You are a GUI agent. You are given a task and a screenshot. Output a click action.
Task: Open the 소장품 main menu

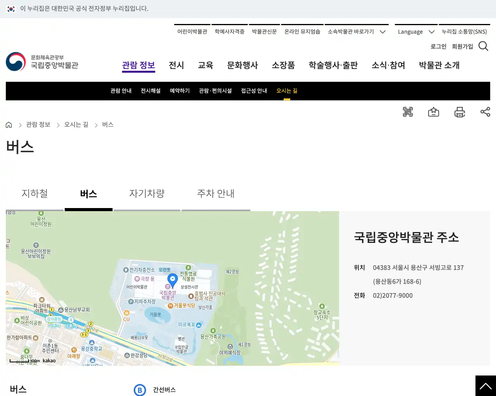coord(283,65)
